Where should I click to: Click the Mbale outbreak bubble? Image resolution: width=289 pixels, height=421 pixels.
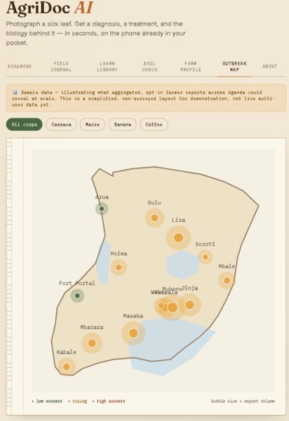[x=226, y=281]
